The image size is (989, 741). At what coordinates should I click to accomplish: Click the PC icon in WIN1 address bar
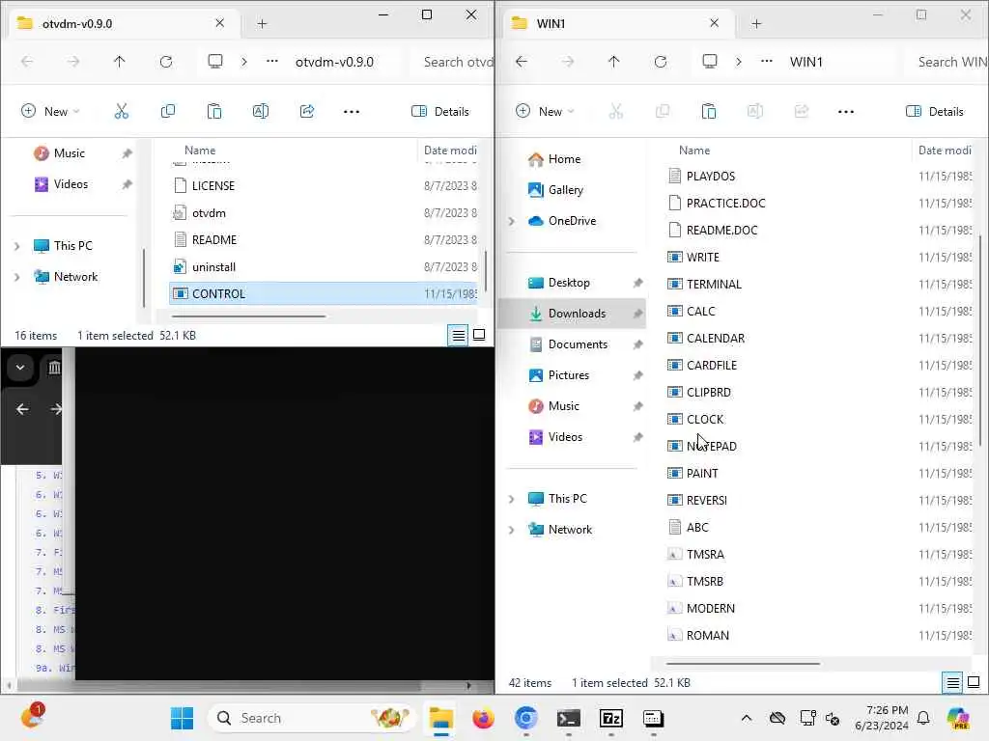coord(710,62)
